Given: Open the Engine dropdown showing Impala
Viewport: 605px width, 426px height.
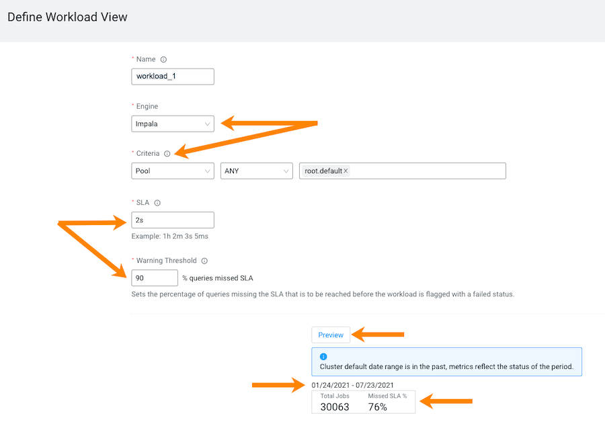Looking at the screenshot, I should (173, 124).
